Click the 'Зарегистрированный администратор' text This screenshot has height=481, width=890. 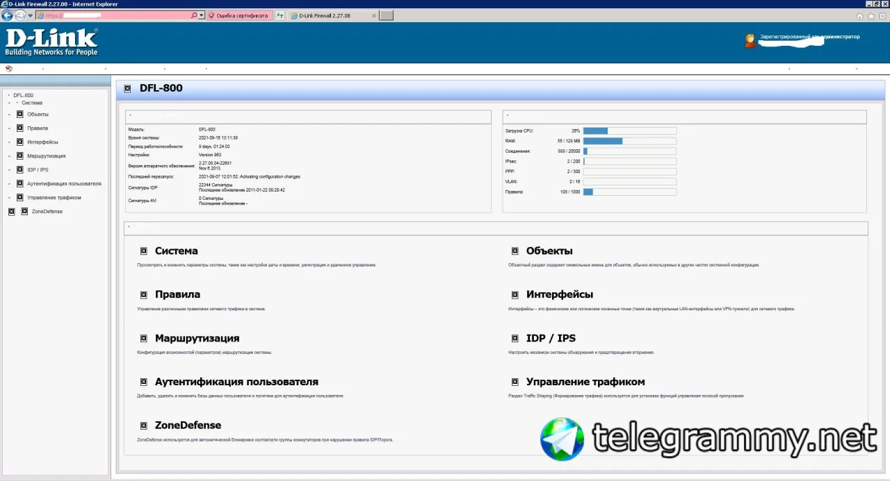pos(810,37)
